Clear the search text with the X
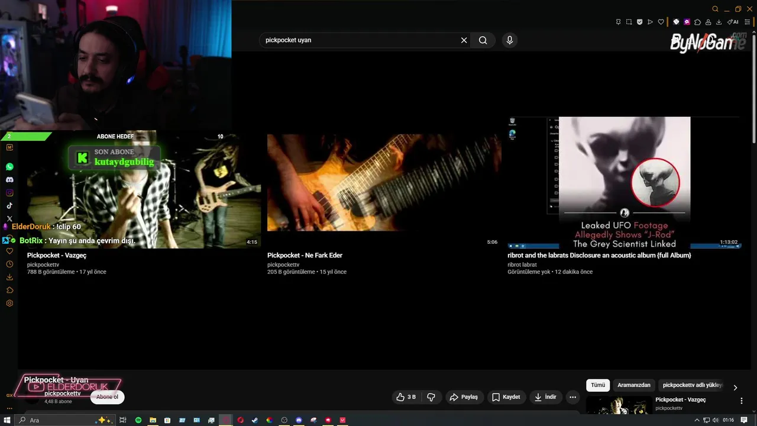Image resolution: width=757 pixels, height=426 pixels. (x=464, y=40)
